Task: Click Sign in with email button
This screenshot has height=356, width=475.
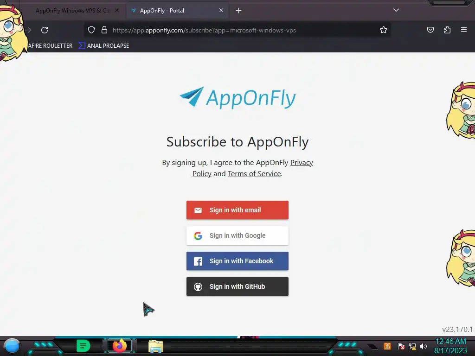Action: tap(237, 210)
